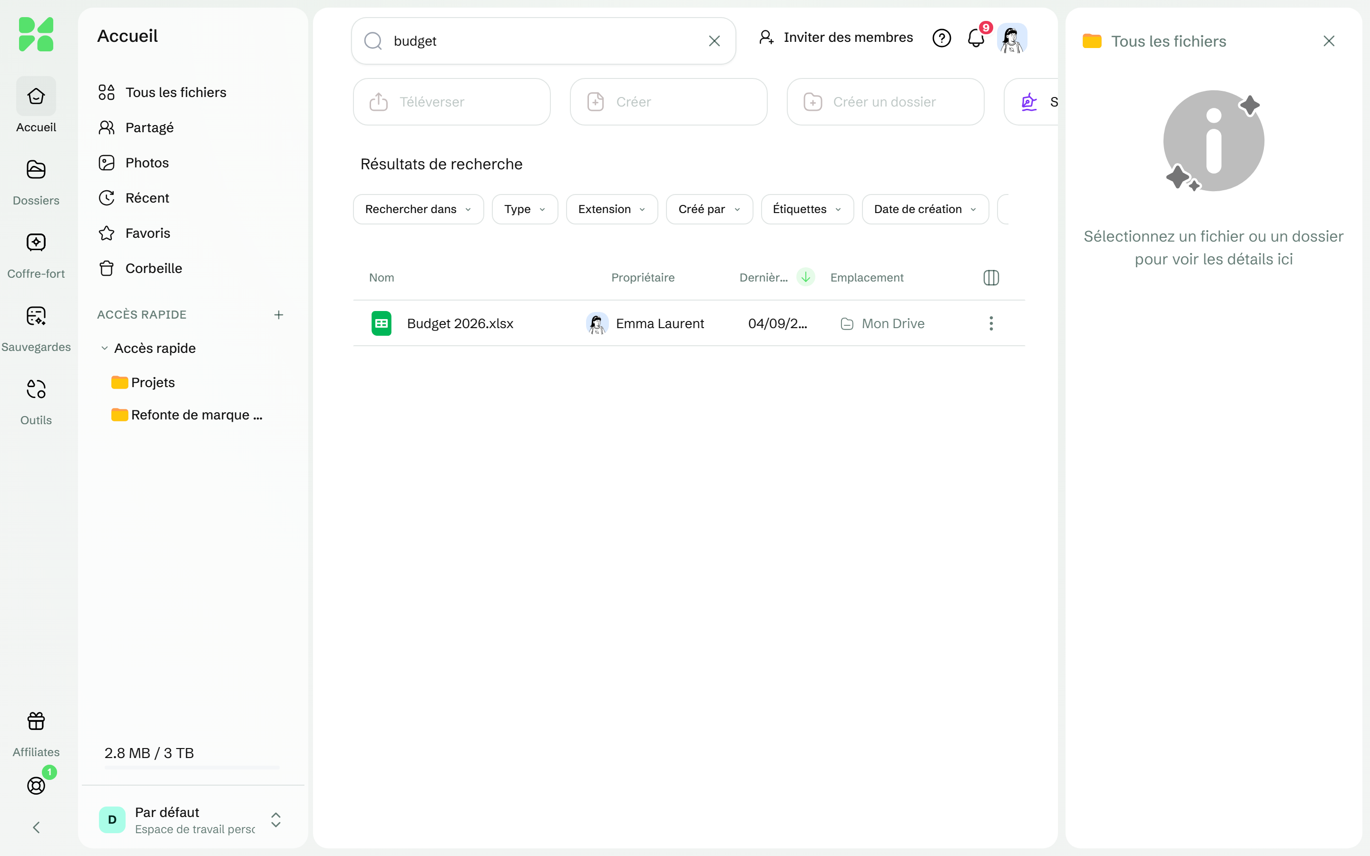1370x856 pixels.
Task: Open the Type filter dropdown
Action: [x=525, y=209]
